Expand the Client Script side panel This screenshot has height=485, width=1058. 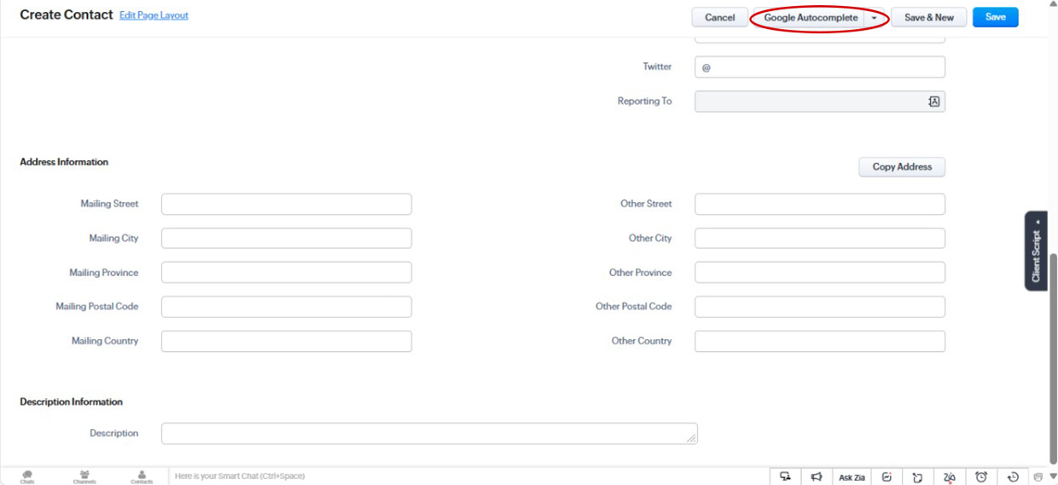coord(1036,251)
